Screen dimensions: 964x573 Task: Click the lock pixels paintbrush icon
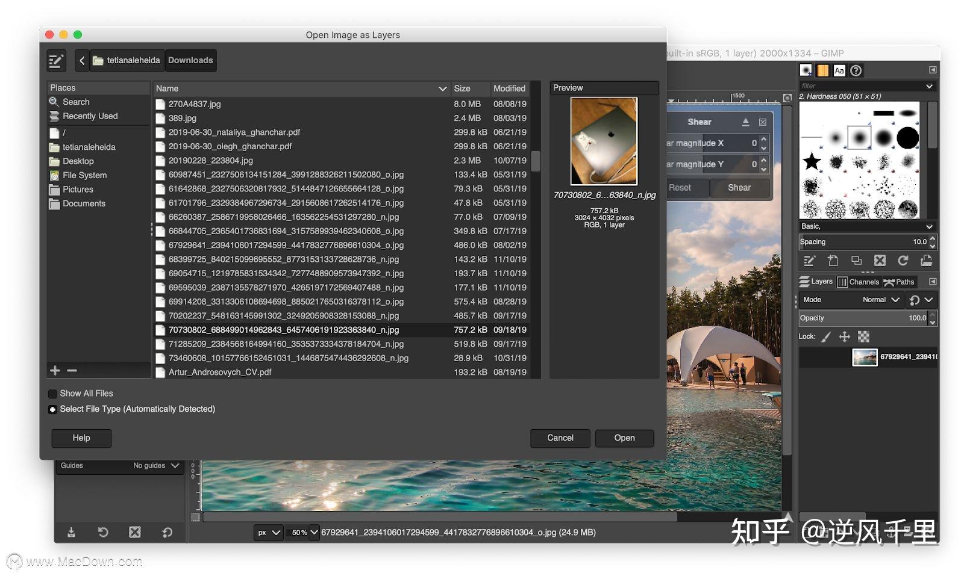(x=826, y=337)
